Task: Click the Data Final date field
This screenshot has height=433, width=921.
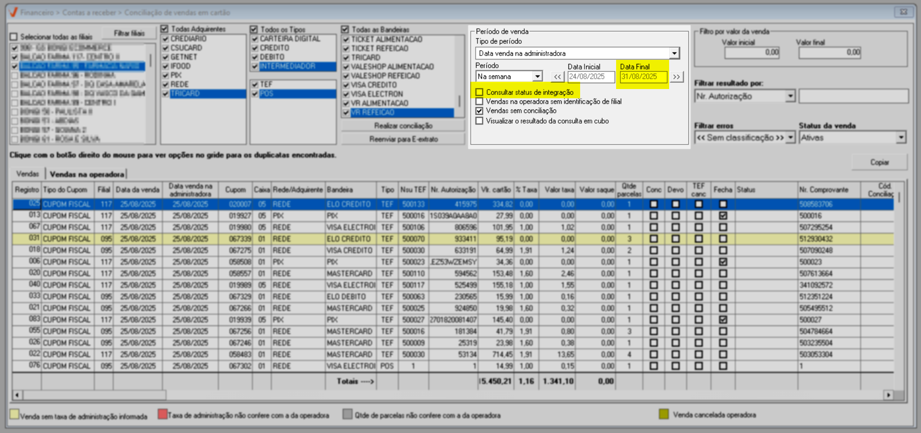Action: click(x=642, y=77)
